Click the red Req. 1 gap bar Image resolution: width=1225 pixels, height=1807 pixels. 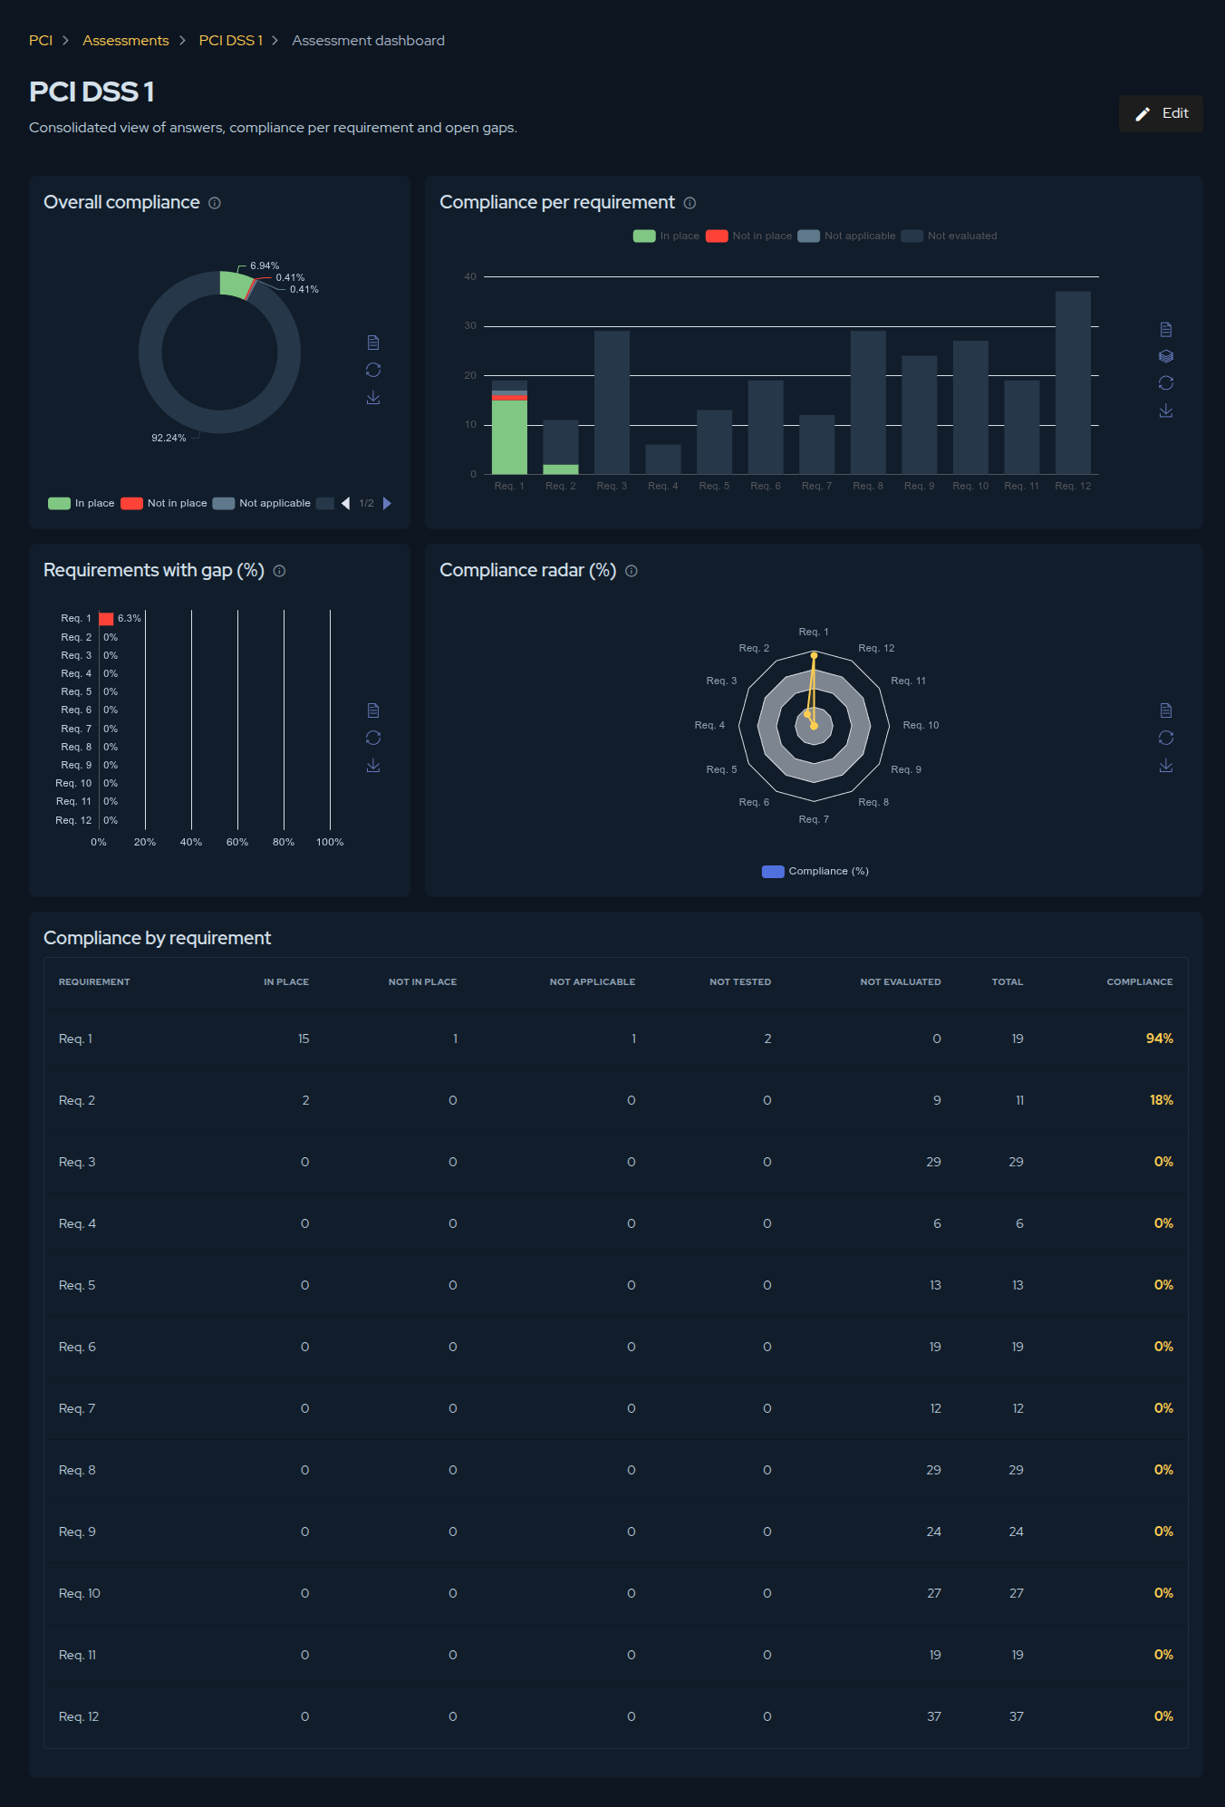click(x=106, y=619)
